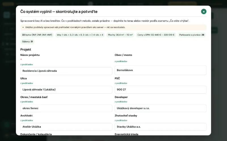
Task: Close the review dialog with the X button
Action: click(x=204, y=12)
